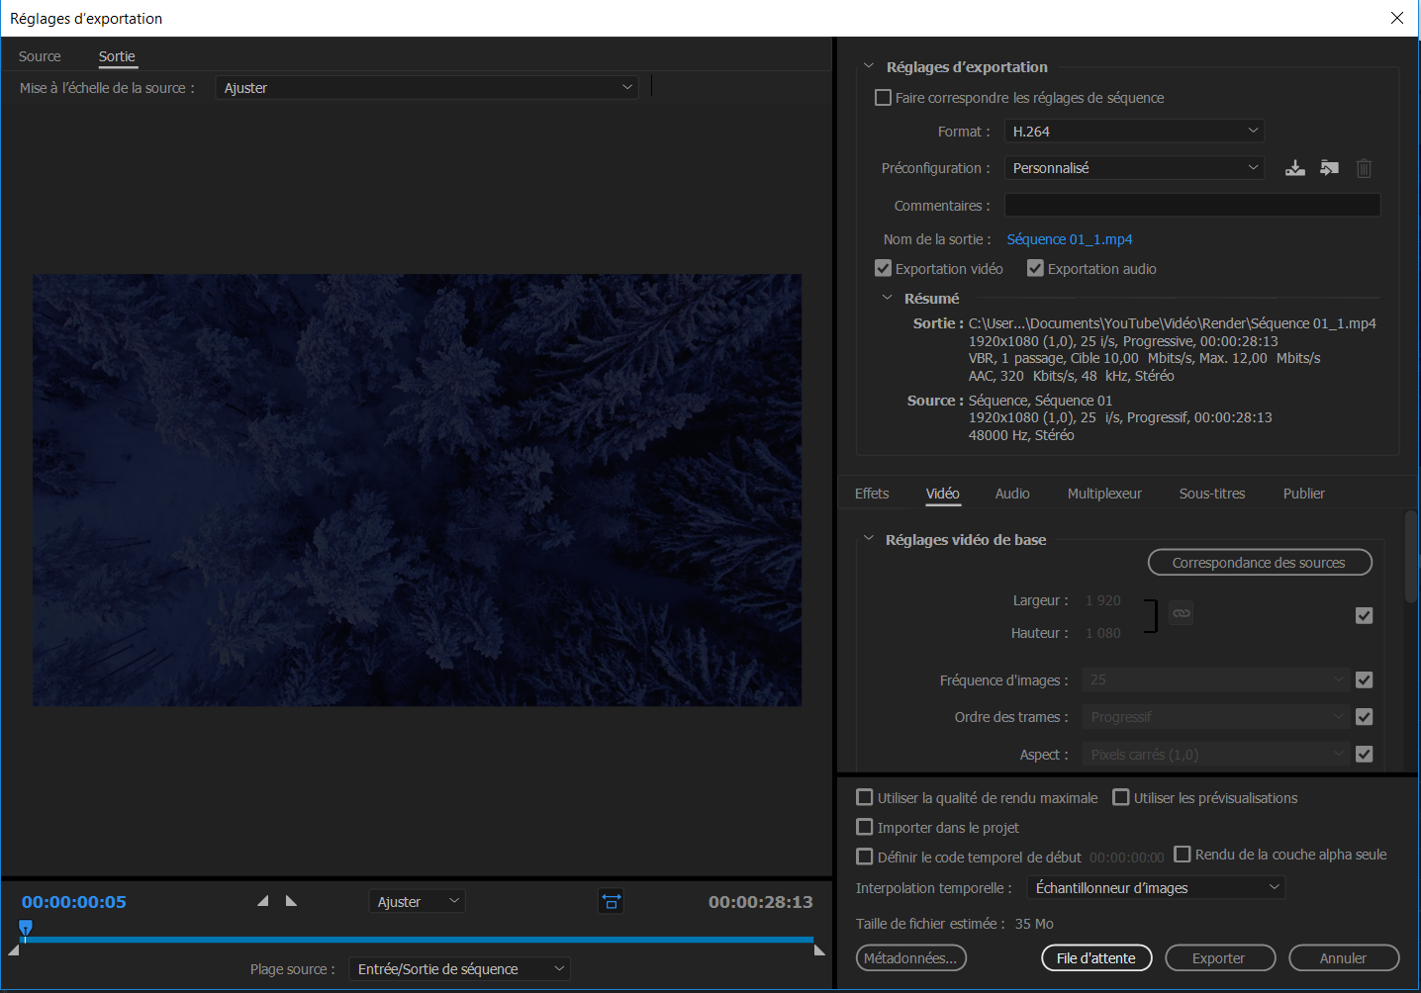This screenshot has width=1421, height=993.
Task: Click the out-point handle at timeline end
Action: tap(819, 950)
